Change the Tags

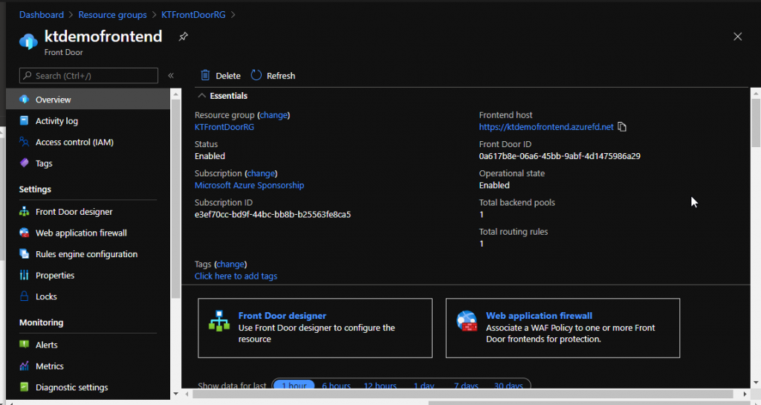coord(230,264)
